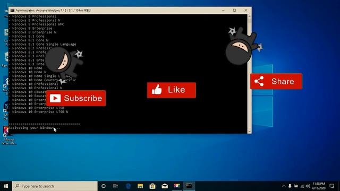Click the line 'Windows 8.1 Core N'
This screenshot has height=191, width=340.
point(30,40)
